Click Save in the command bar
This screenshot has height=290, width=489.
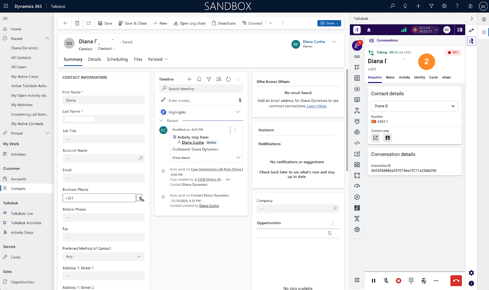(105, 23)
